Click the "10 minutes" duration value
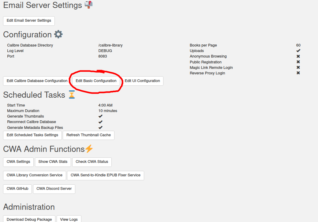The width and height of the screenshot is (318, 222). coord(108,111)
